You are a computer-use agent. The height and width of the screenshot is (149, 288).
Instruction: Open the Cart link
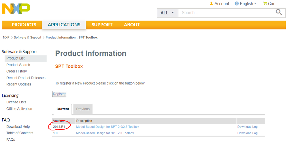pos(272,4)
